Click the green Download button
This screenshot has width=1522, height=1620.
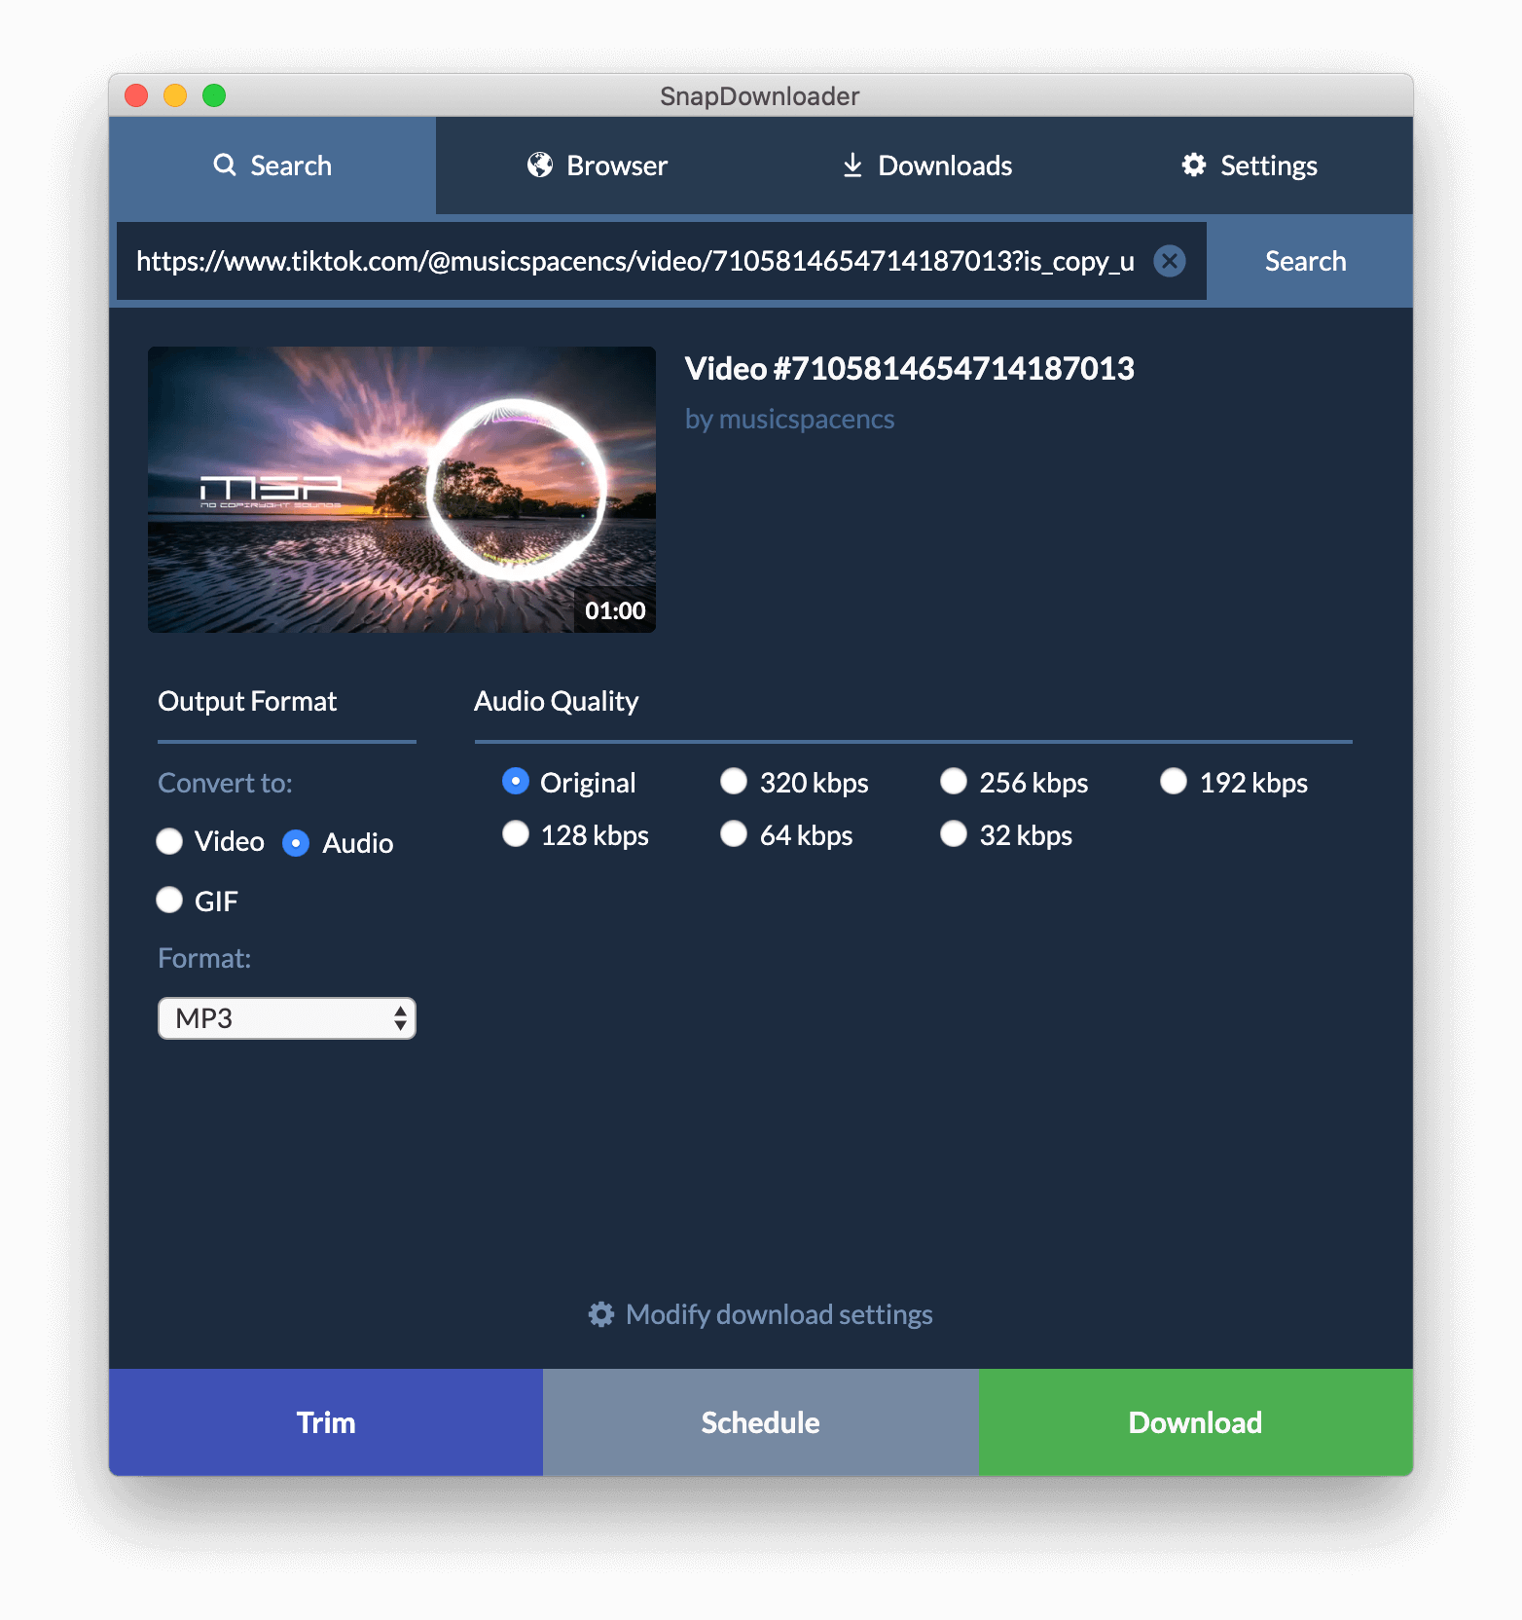[x=1196, y=1422]
